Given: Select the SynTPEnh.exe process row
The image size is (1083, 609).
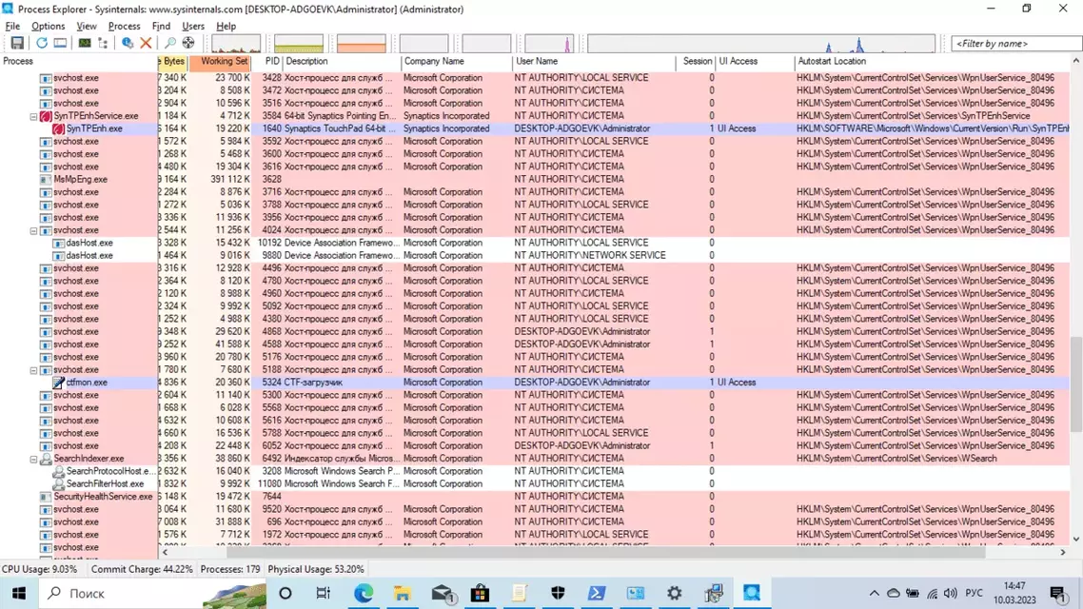Looking at the screenshot, I should click(x=535, y=129).
